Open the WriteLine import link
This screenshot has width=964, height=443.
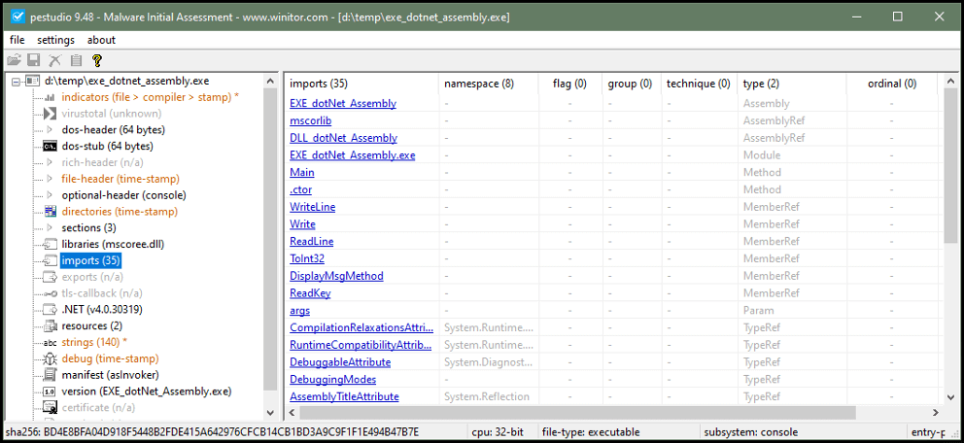[x=312, y=207]
